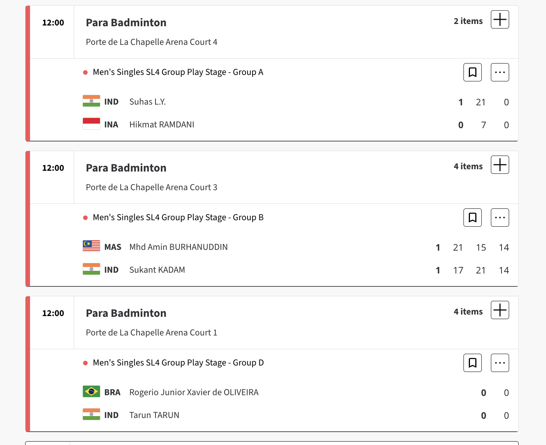Click the Brazil flag beside Rogerio Junior
546x445 pixels.
pyautogui.click(x=91, y=392)
